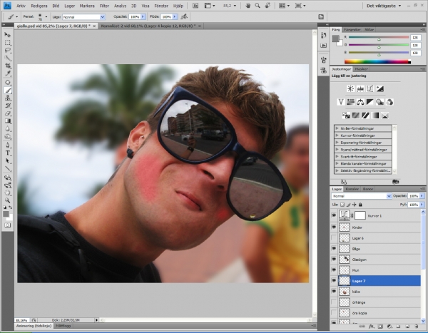Viewport: 428px width, 333px height.
Task: Select the Eraser tool
Action: click(x=8, y=113)
